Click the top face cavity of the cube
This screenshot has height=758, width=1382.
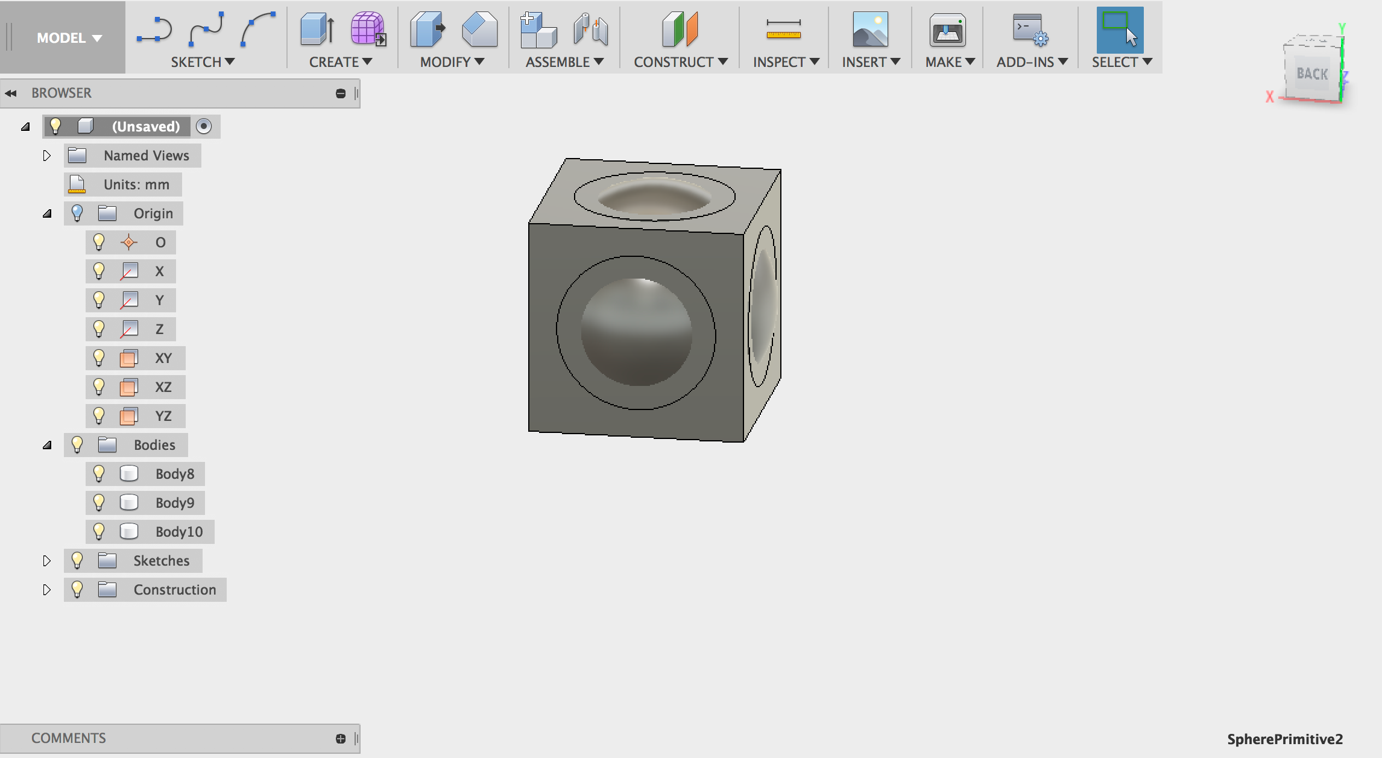point(654,197)
